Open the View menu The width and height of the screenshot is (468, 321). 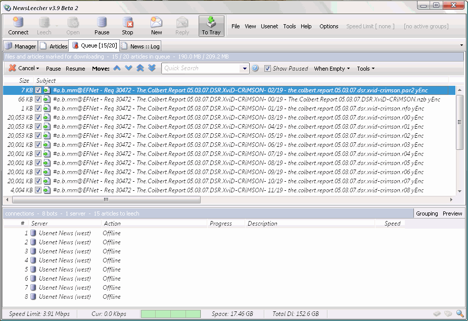point(250,26)
